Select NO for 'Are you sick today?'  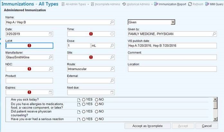click(97, 100)
